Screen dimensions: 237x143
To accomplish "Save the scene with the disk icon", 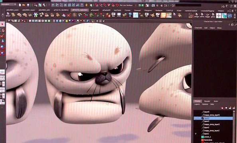I will tap(28, 5).
